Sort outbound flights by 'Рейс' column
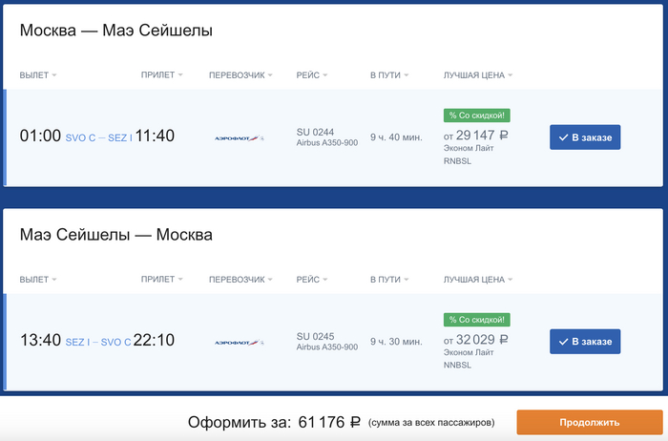 311,75
